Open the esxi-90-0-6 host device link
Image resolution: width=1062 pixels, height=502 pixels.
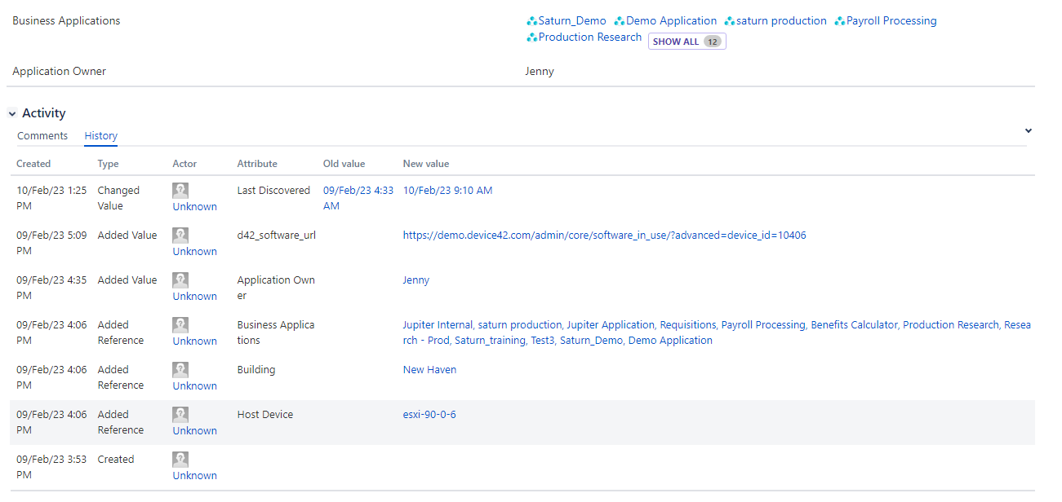click(x=429, y=415)
